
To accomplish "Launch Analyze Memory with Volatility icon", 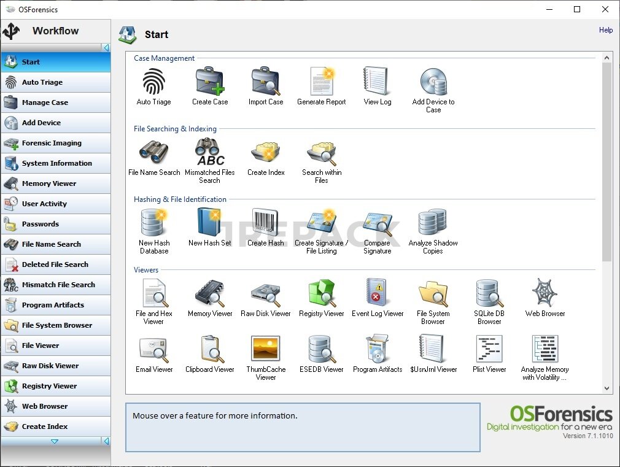I will coord(544,349).
